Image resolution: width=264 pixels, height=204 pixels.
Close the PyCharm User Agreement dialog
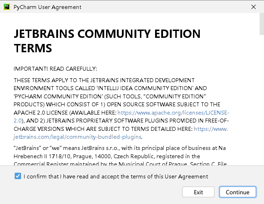coord(254,7)
